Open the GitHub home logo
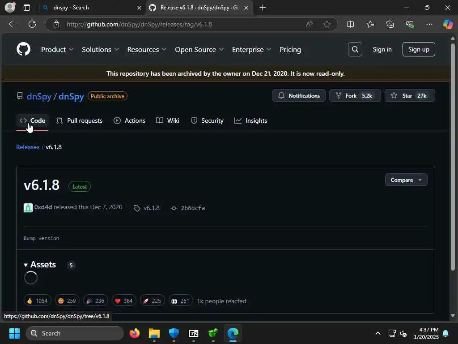458x344 pixels. [23, 49]
